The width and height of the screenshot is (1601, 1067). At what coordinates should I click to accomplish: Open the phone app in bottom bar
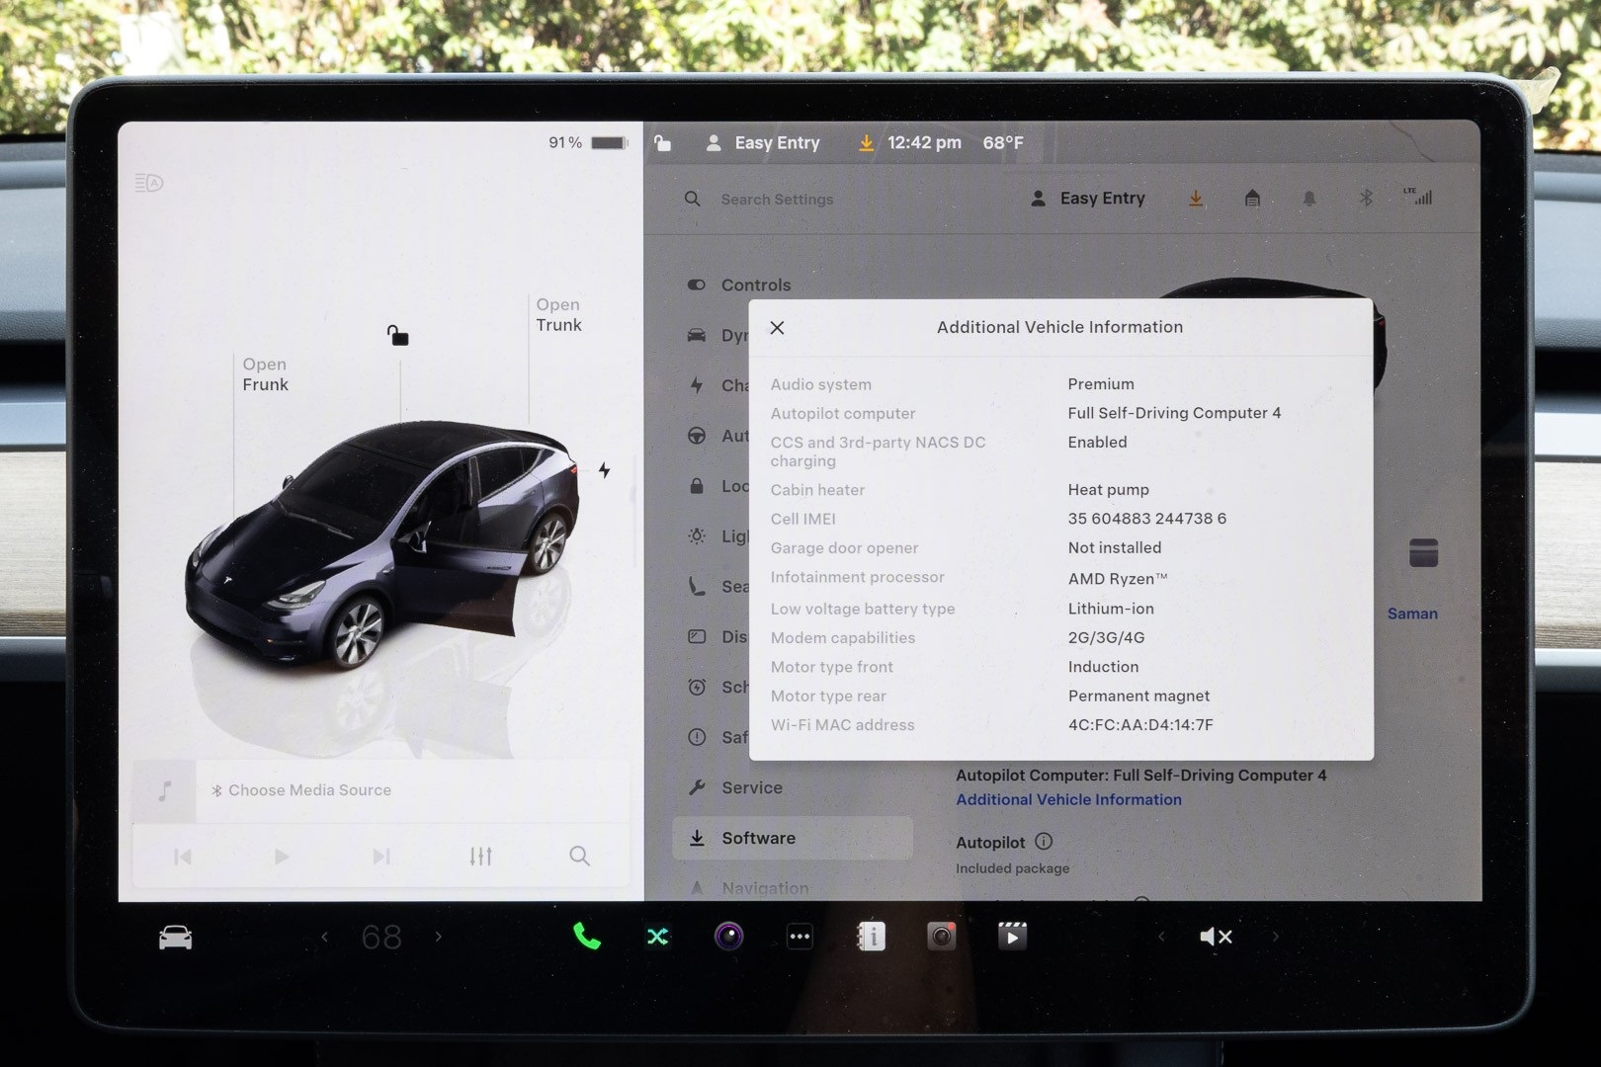point(586,936)
